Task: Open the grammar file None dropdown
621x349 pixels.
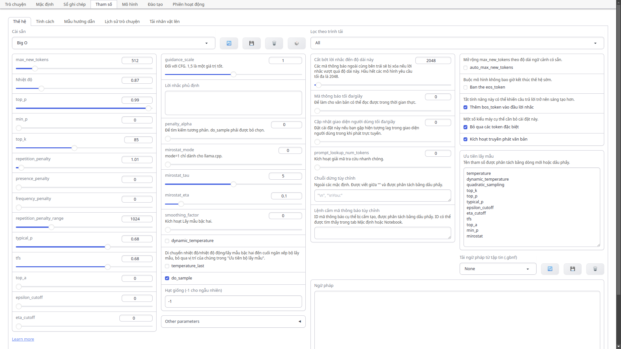Action: [497, 269]
